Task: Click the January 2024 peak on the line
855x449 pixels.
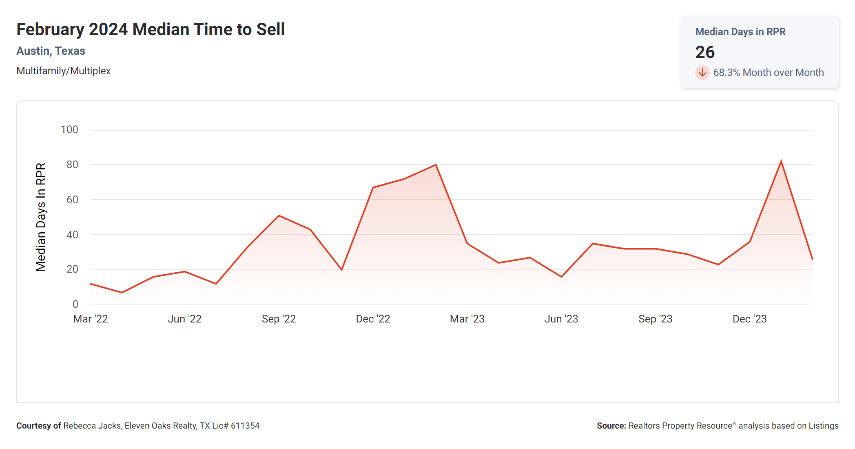Action: [781, 162]
